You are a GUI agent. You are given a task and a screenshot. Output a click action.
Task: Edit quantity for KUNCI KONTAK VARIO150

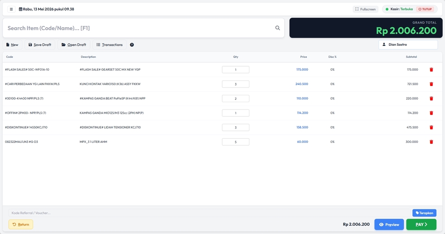click(235, 84)
